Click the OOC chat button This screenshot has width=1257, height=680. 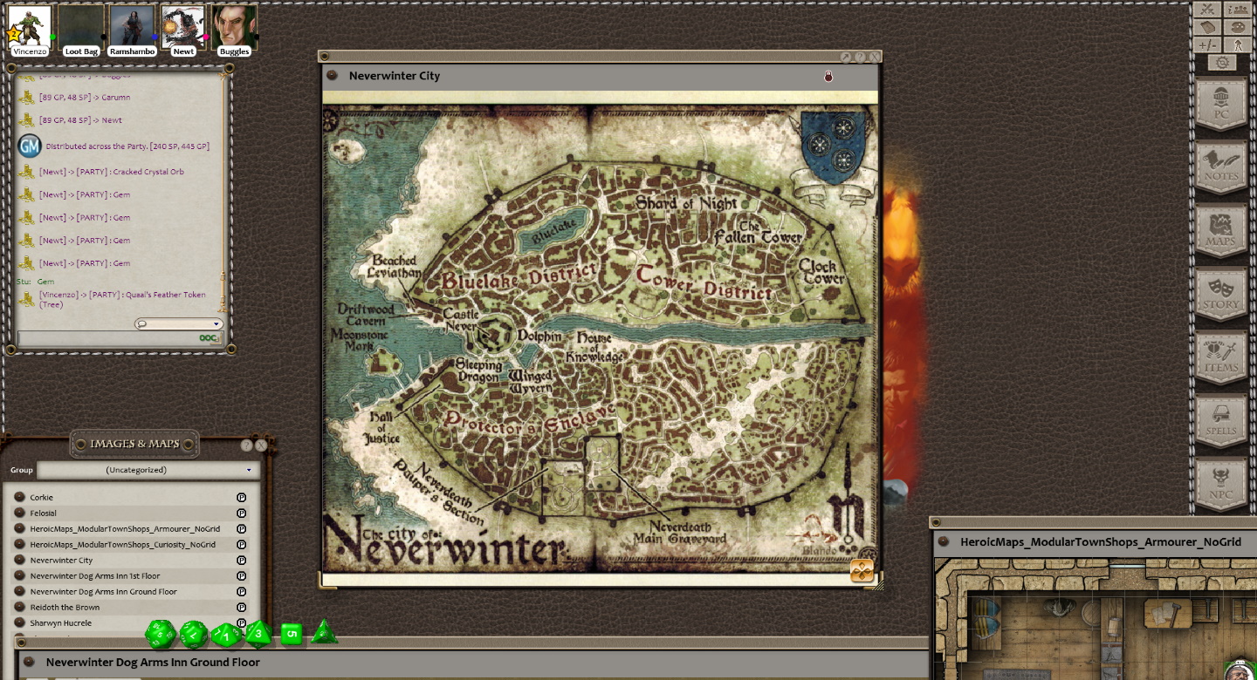pyautogui.click(x=207, y=338)
